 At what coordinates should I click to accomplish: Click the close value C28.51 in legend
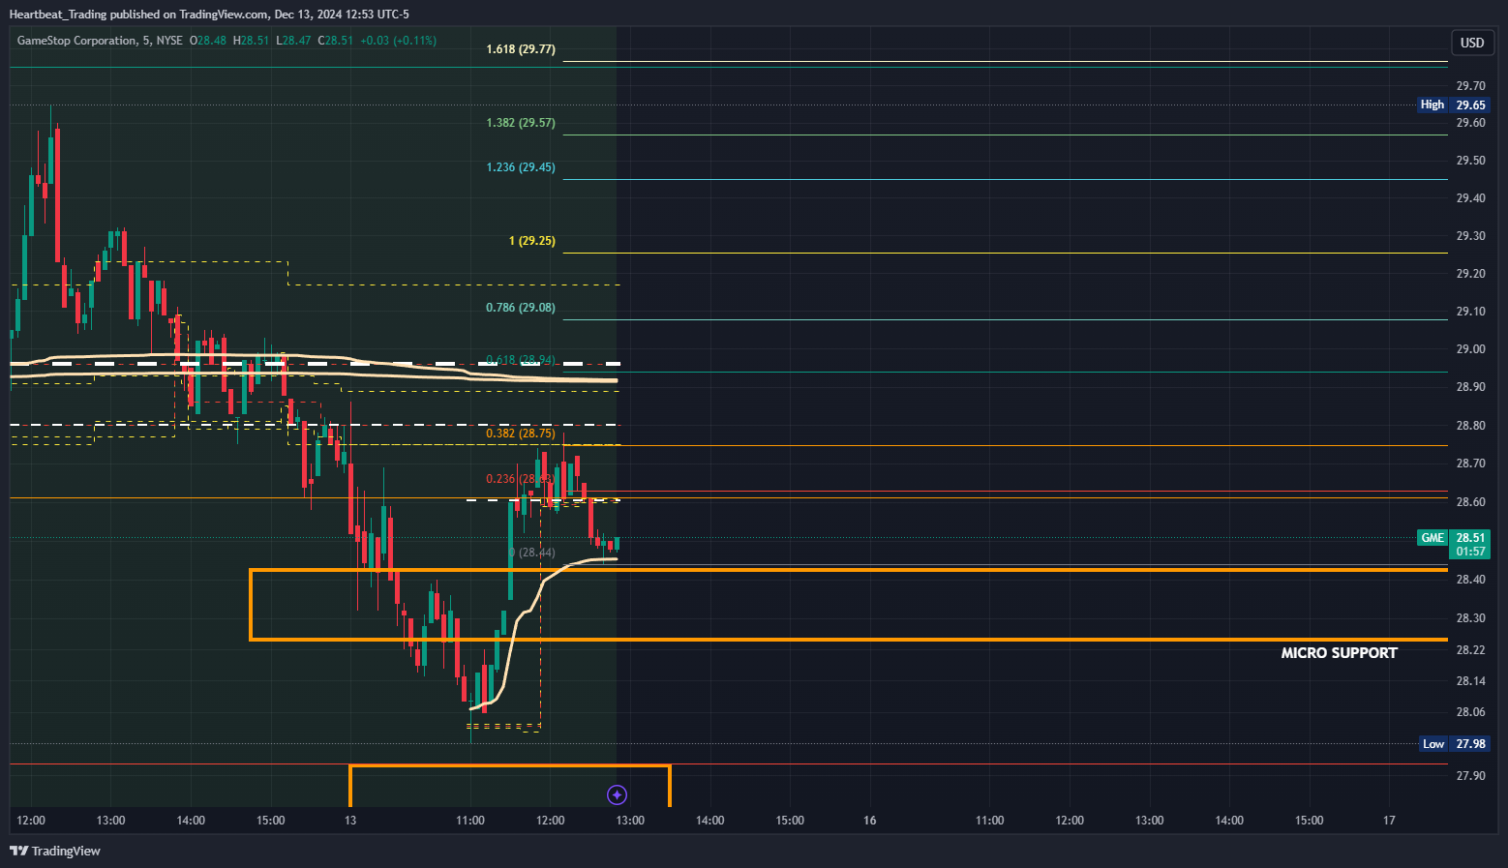coord(336,41)
